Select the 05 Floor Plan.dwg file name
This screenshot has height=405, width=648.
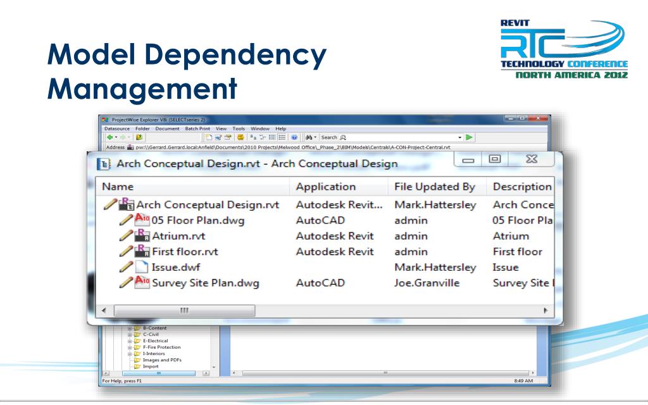tap(198, 220)
